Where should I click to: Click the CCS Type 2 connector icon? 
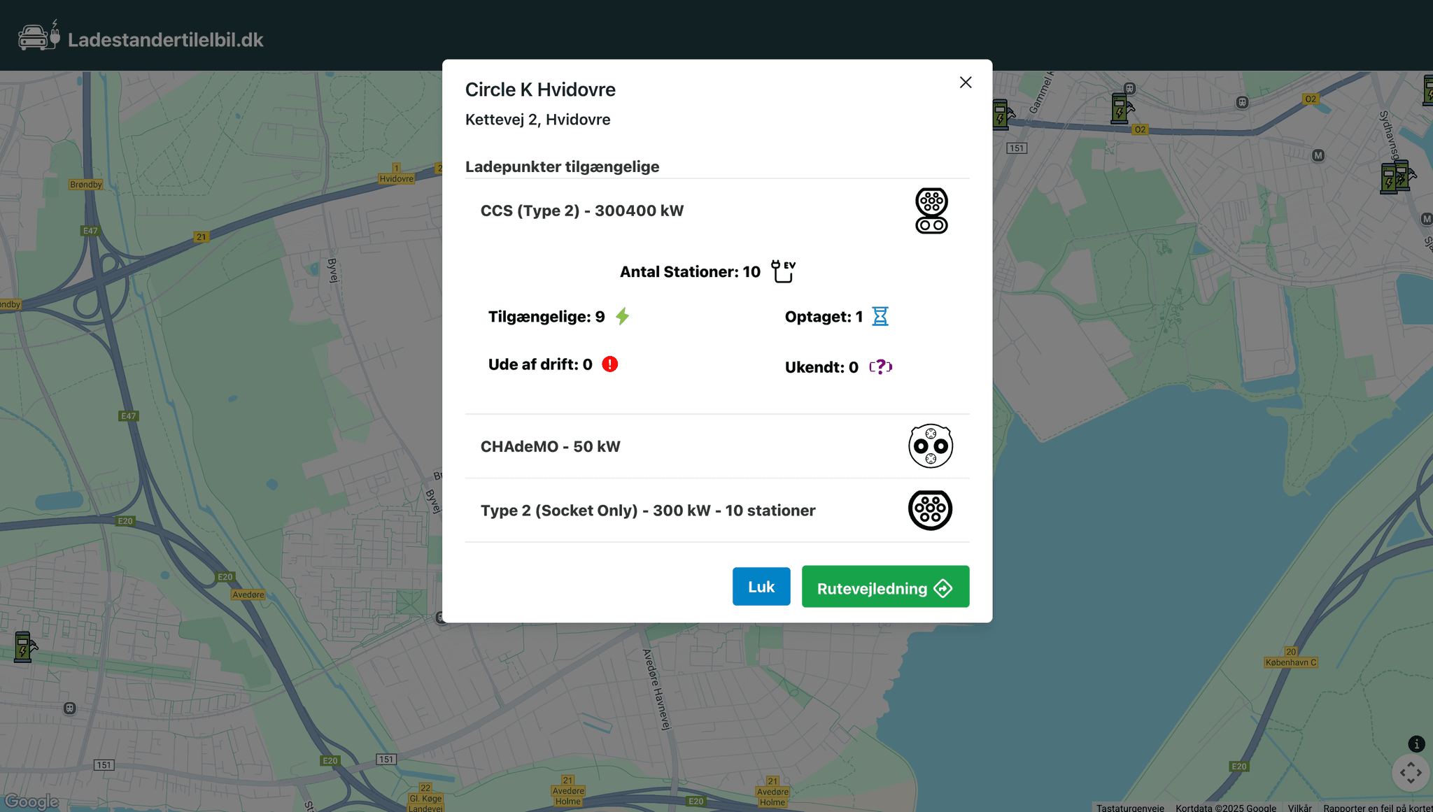(x=931, y=211)
